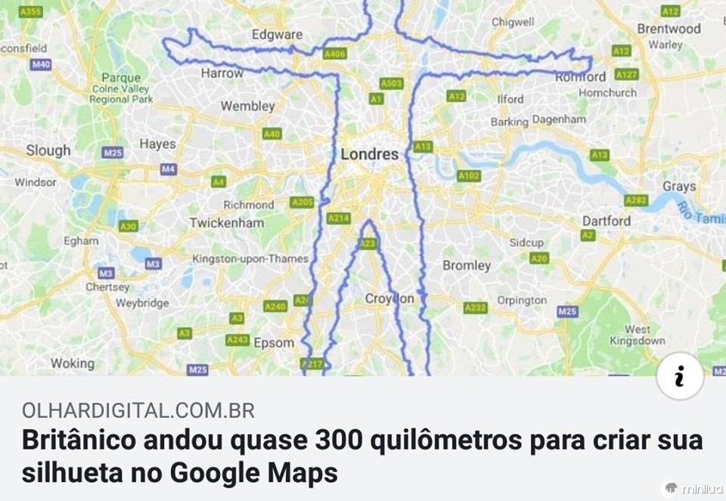Open the headline about Britânico walking 300 quilômetros
Viewport: 726px width, 501px height.
(362, 456)
